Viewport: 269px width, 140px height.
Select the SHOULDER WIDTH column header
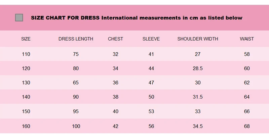click(x=198, y=39)
